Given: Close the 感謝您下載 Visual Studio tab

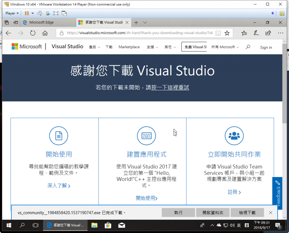Looking at the screenshot, I should click(127, 23).
